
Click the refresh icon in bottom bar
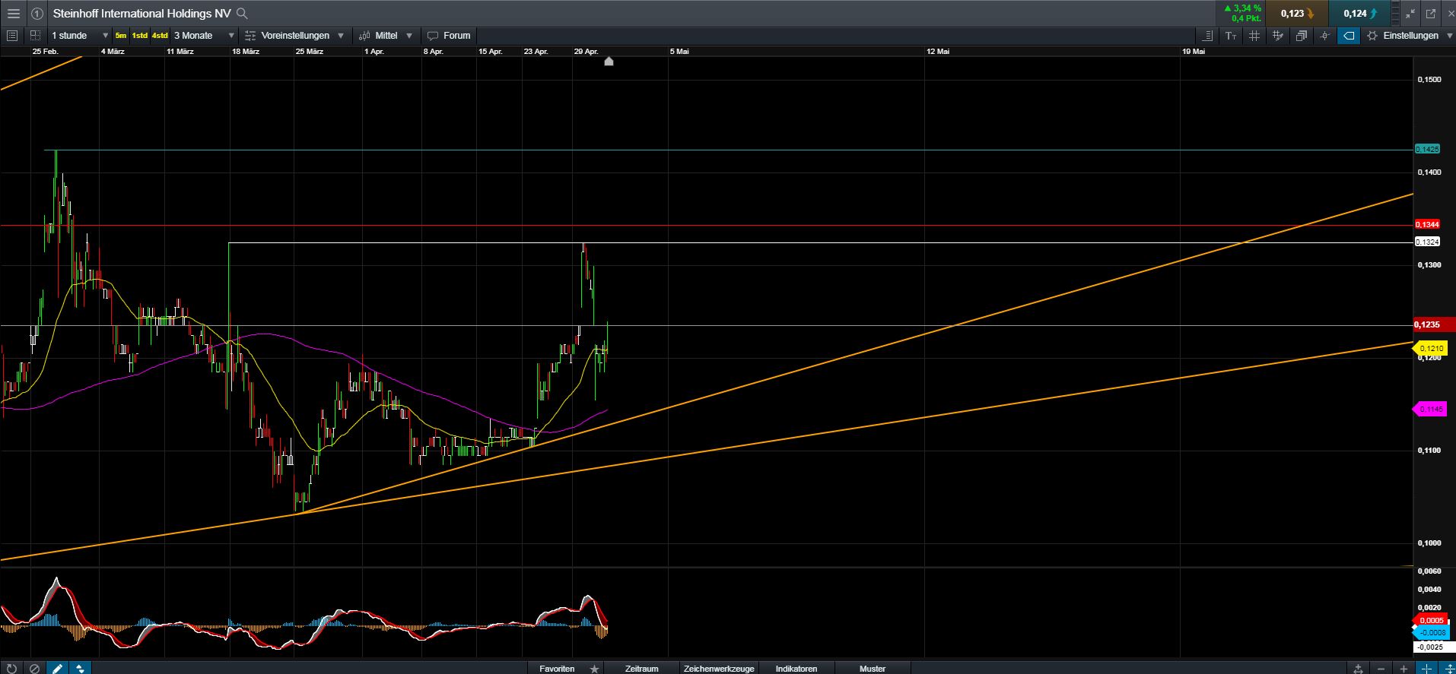click(11, 669)
